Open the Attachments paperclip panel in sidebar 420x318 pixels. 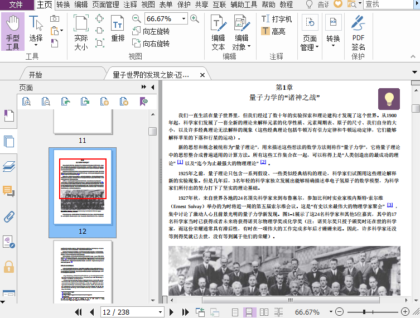point(8,216)
